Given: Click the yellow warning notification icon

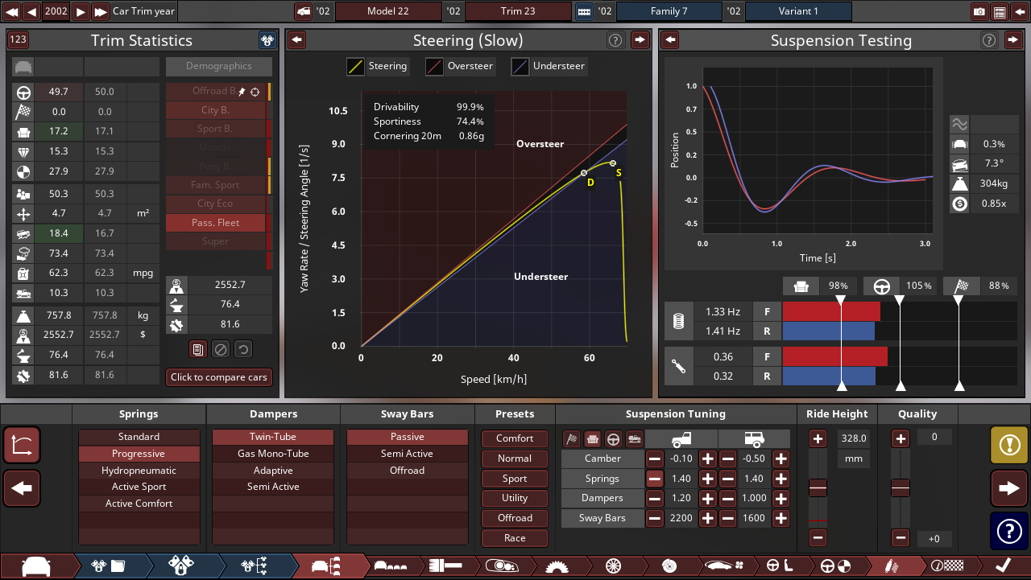Looking at the screenshot, I should coord(1008,444).
